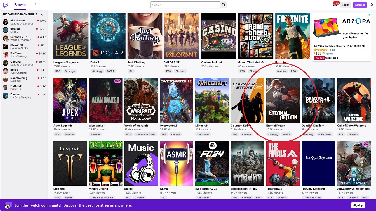Click the Log In button
This screenshot has height=211, width=376.
coord(346,5)
